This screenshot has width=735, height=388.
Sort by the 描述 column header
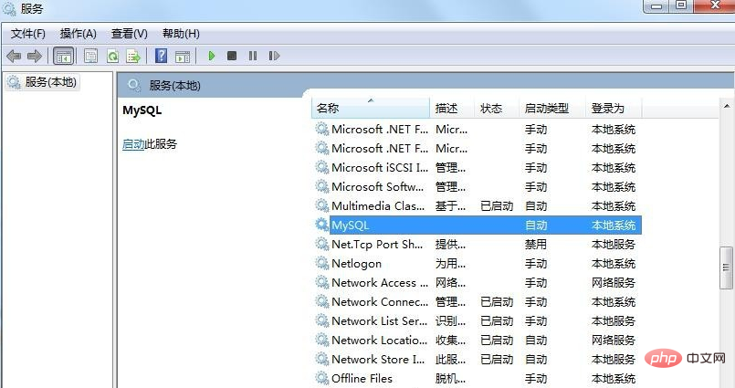click(452, 109)
